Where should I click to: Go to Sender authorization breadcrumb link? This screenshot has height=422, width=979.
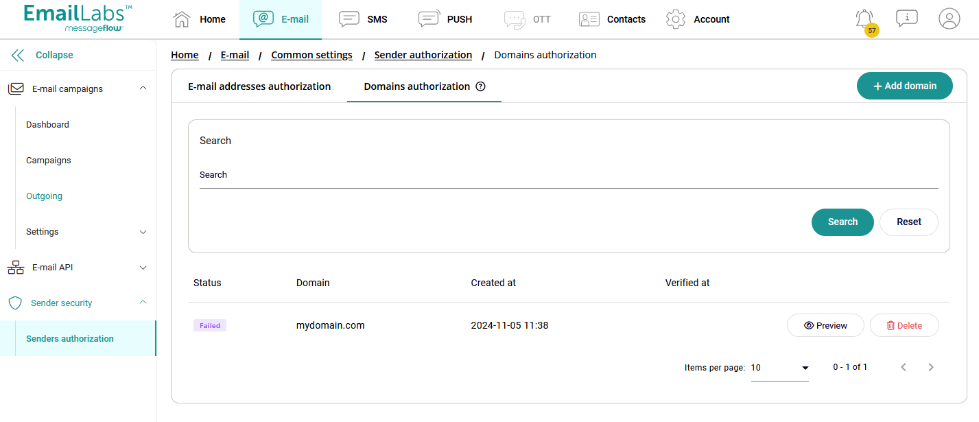pyautogui.click(x=423, y=55)
